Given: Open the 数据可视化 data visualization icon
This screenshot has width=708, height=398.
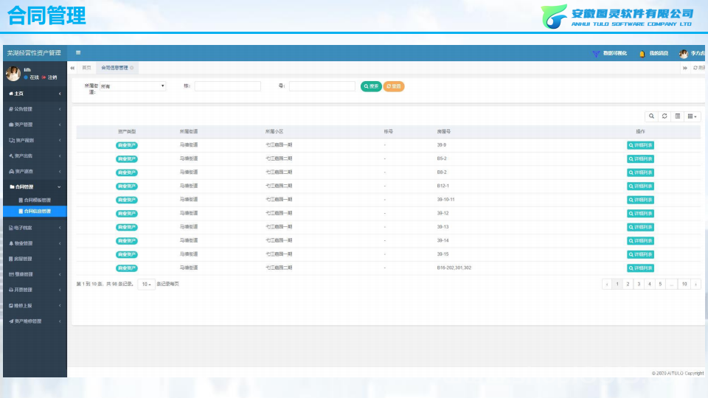Looking at the screenshot, I should [596, 54].
